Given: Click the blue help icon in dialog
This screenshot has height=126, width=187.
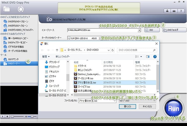Looking at the screenshot, I should (155, 57).
